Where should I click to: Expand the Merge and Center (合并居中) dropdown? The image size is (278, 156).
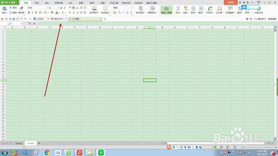pos(99,13)
